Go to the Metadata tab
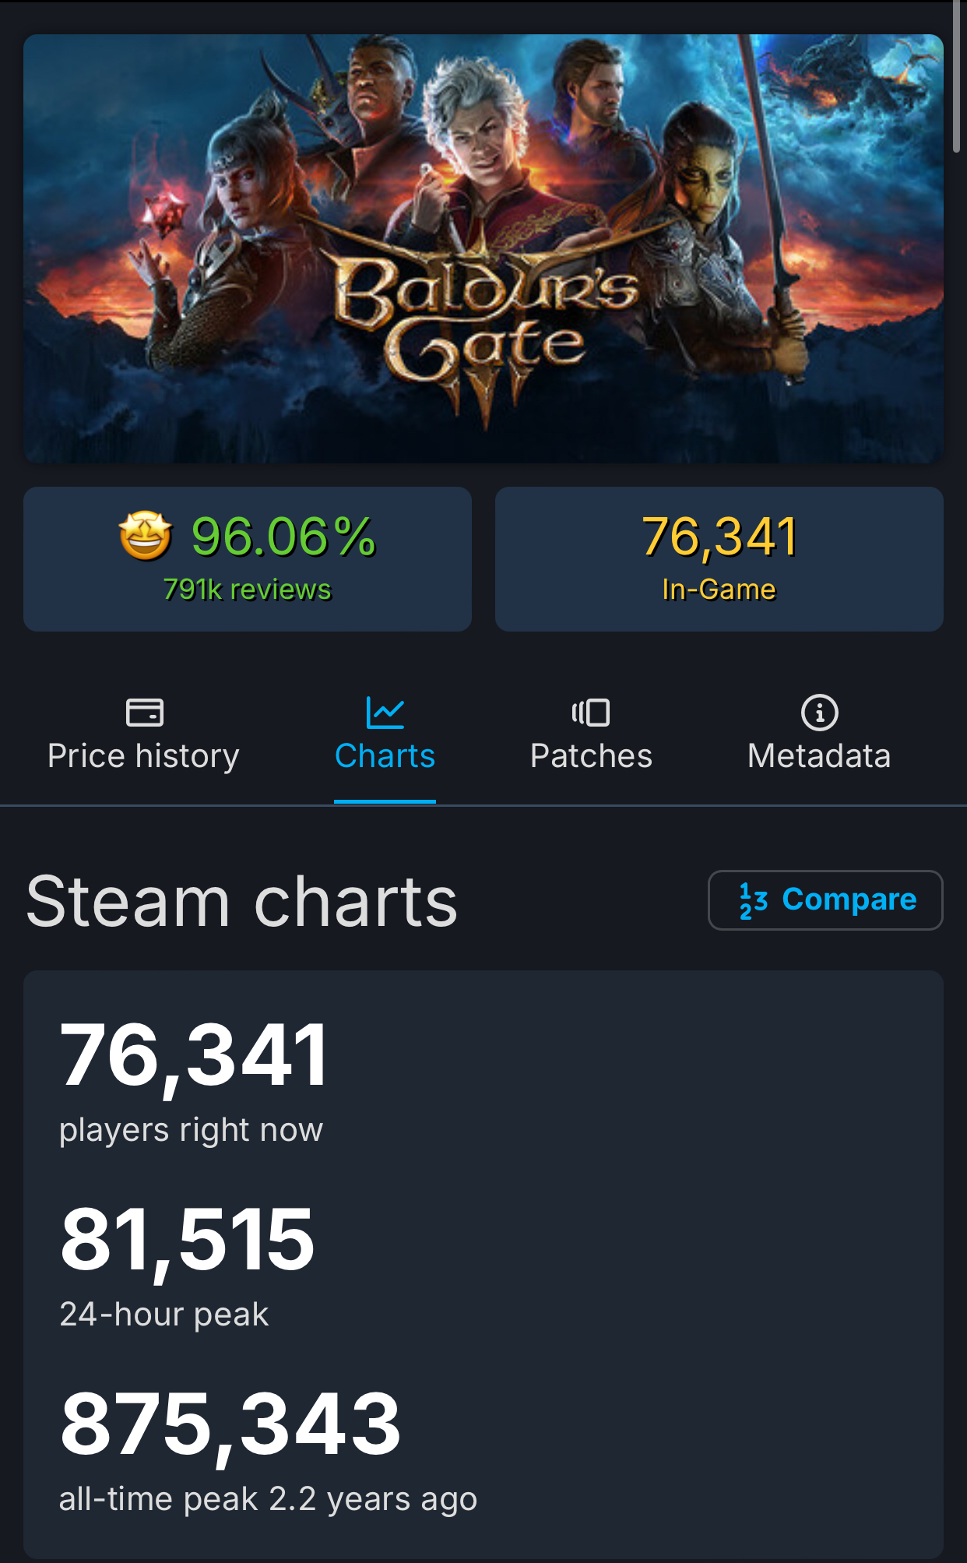 tap(819, 756)
